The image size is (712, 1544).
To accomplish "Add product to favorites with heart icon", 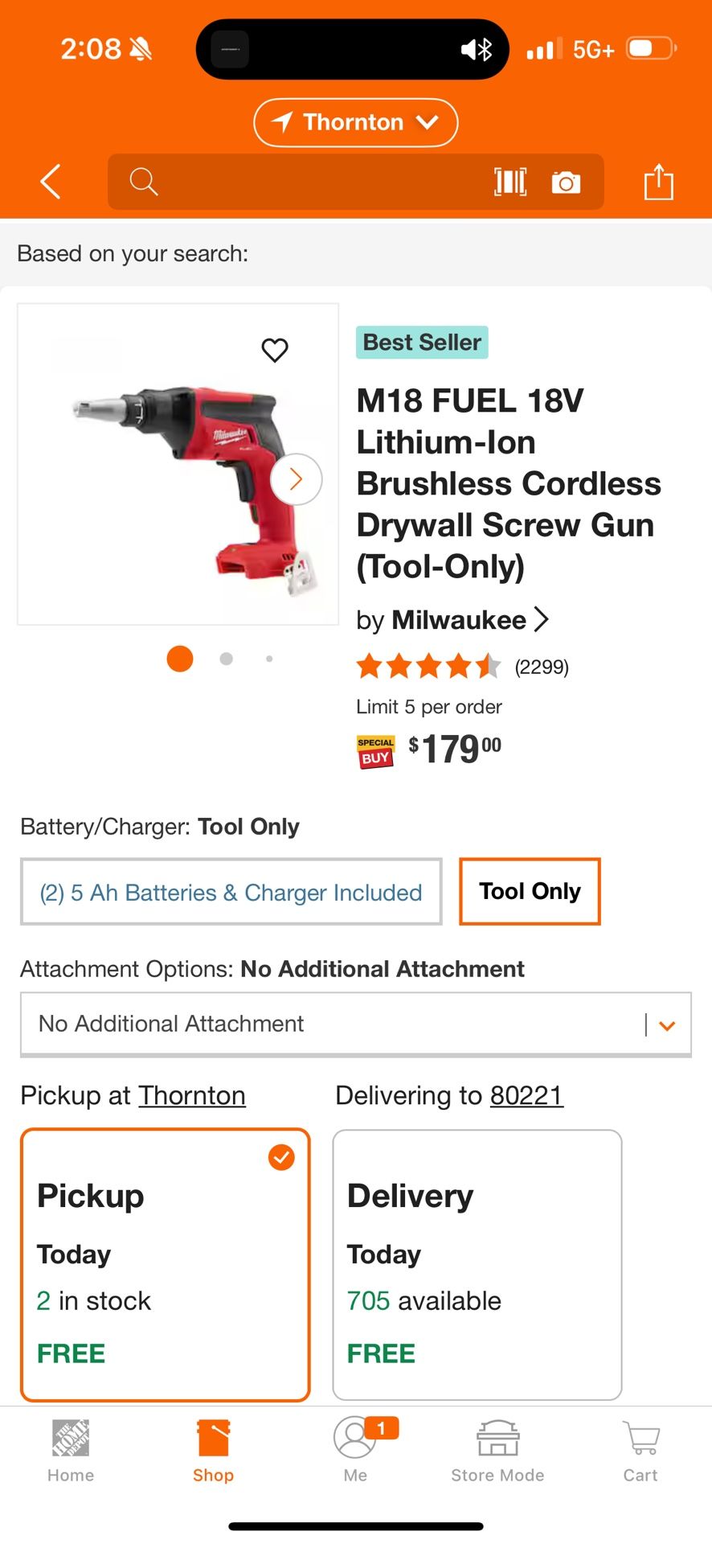I will pyautogui.click(x=275, y=350).
